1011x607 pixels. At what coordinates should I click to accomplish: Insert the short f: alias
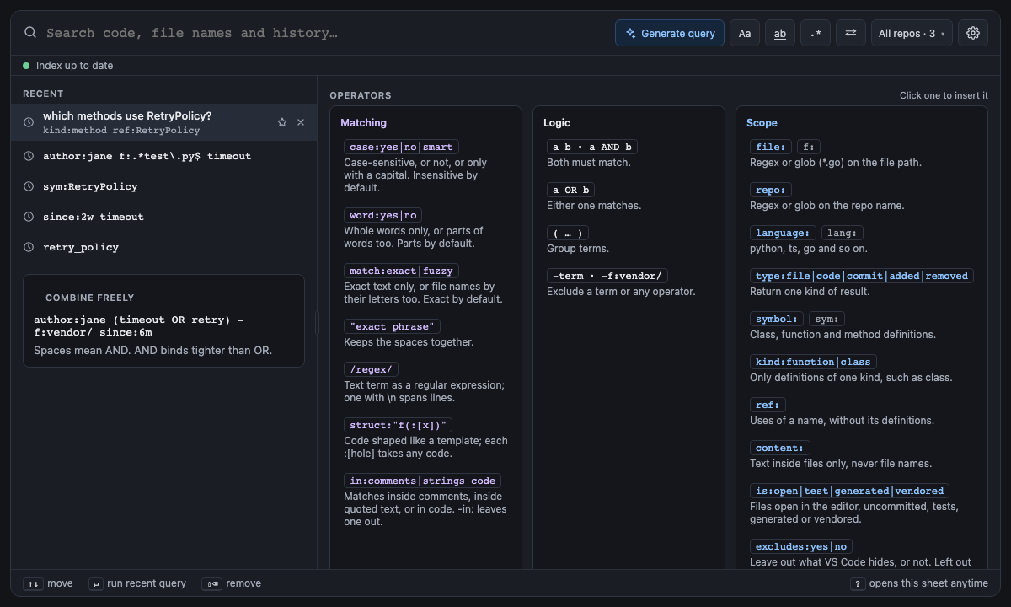[809, 147]
